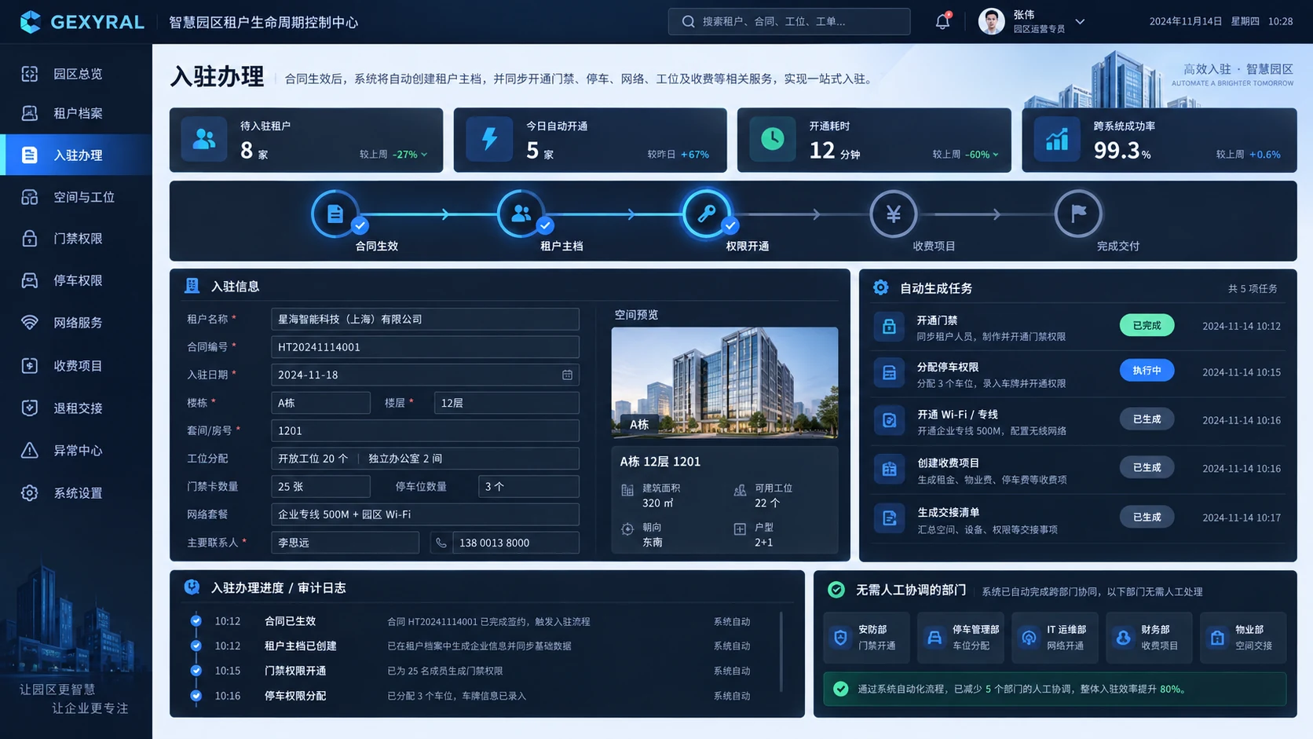Open 租户档案 in the sidebar
Screen dimensions: 1313x739
[x=76, y=113]
